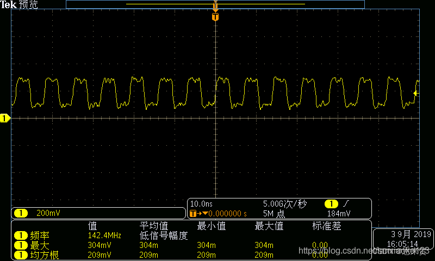435x261 pixels.
Task: Click the 0.000000 s trigger delay readout
Action: [227, 214]
